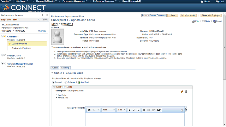This screenshot has width=226, height=127.
Task: Click into the Manager Comments text area
Action: click(135, 120)
